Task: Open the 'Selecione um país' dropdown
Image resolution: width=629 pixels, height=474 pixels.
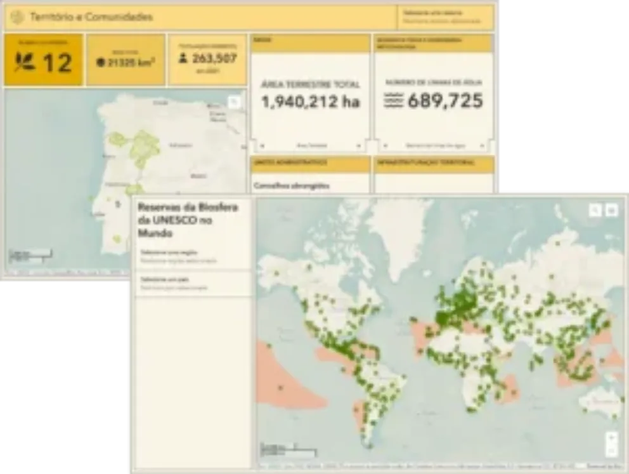Action: 193,284
